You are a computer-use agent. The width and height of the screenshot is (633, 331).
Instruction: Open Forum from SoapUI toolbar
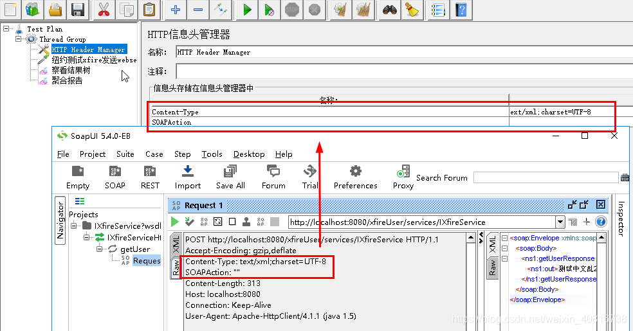(x=273, y=177)
